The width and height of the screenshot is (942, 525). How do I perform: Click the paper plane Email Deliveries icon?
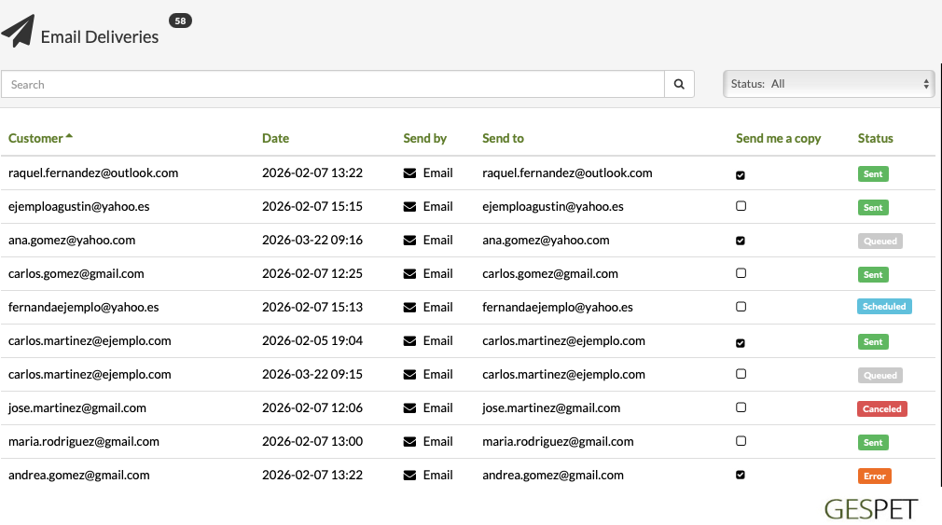click(x=18, y=31)
